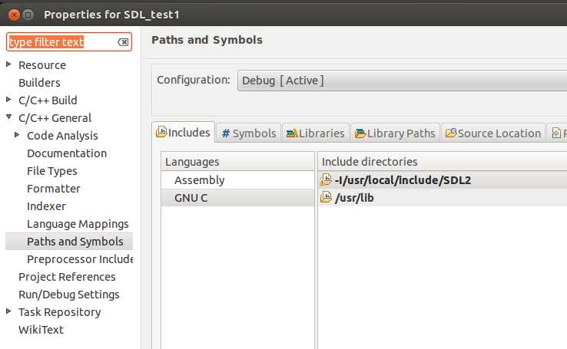This screenshot has width=567, height=349.
Task: Click the folder icon beside -I/usr/local/include/SDL2
Action: point(326,179)
